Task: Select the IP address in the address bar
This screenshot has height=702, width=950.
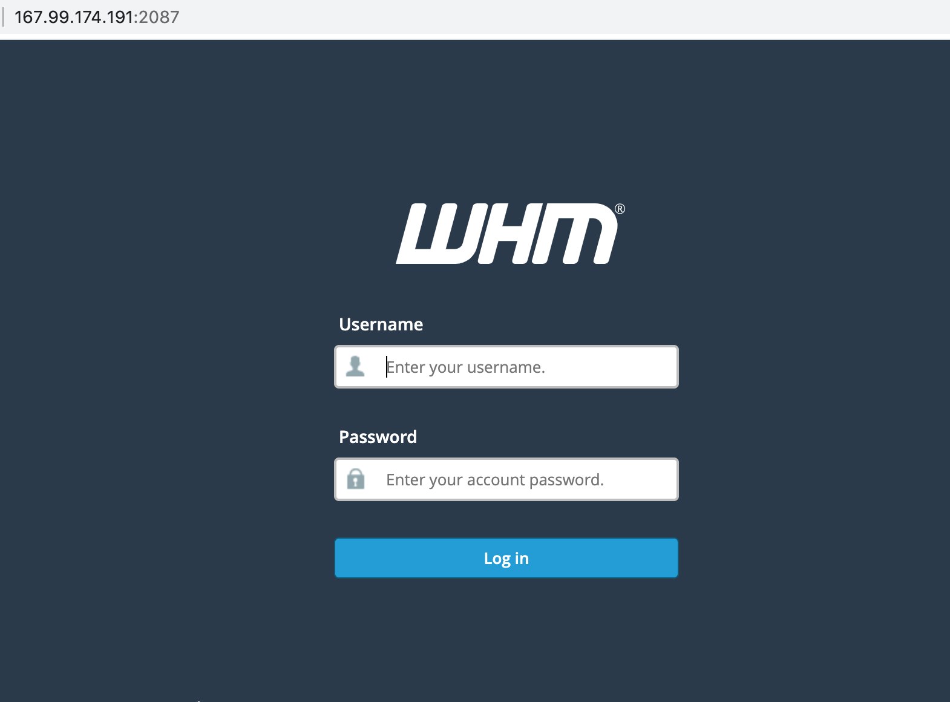Action: tap(74, 17)
